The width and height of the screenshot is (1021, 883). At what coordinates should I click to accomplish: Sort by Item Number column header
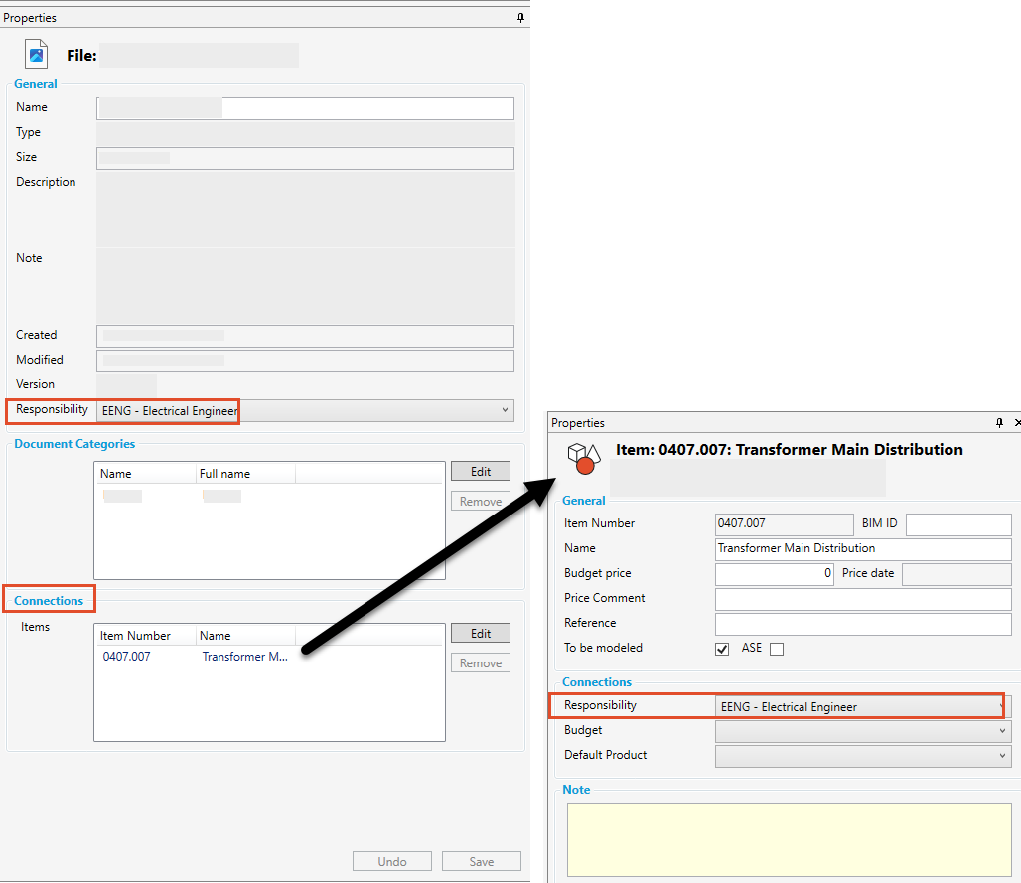point(136,636)
